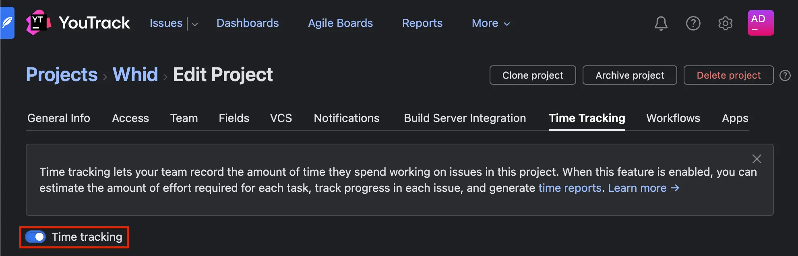The width and height of the screenshot is (798, 256).
Task: Expand the Issues dropdown arrow
Action: tap(195, 24)
